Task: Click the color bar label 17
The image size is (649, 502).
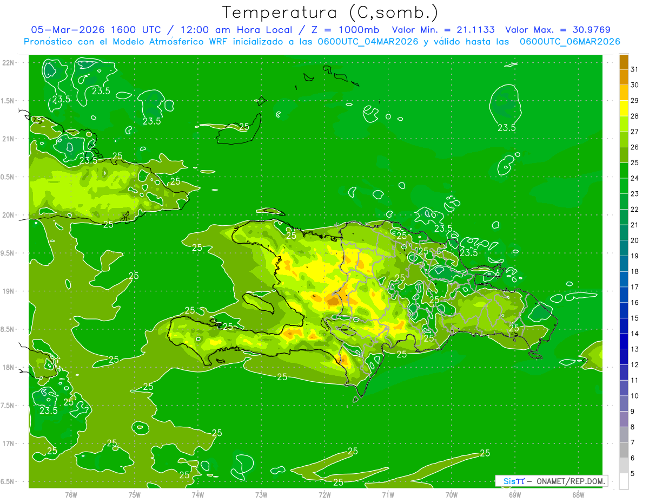Action: pyautogui.click(x=634, y=287)
